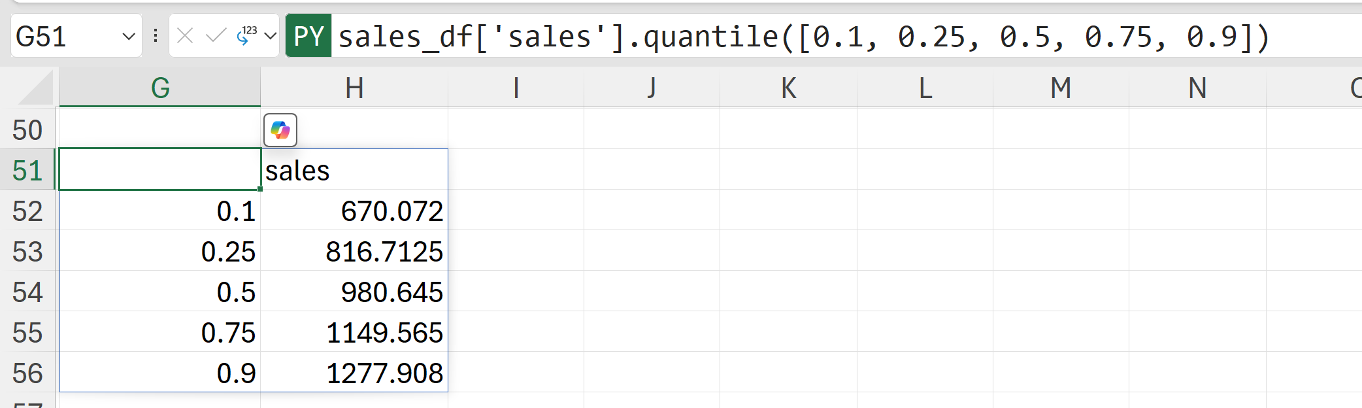
Task: Select column G header
Action: [160, 88]
